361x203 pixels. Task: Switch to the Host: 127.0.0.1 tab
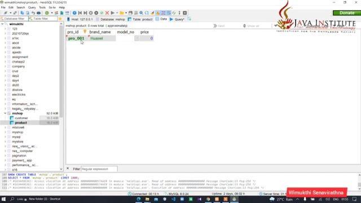[80, 19]
